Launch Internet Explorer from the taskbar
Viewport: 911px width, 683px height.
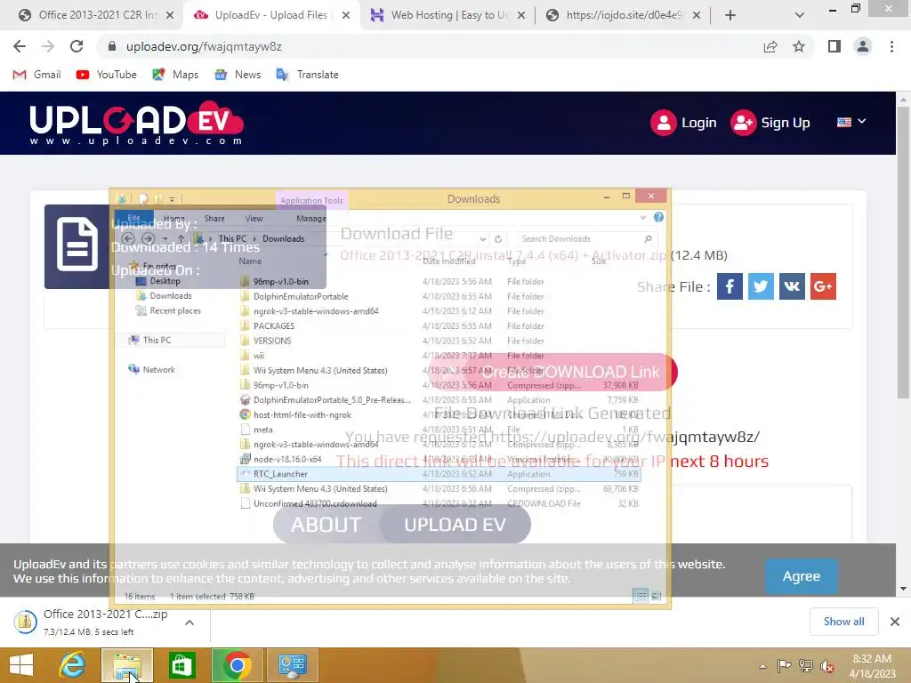73,665
